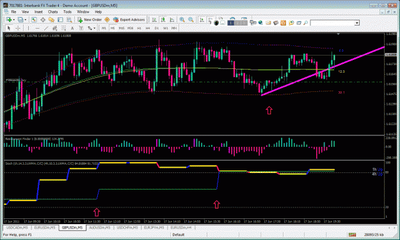This screenshot has width=400, height=240.
Task: Select the Text (A) tool
Action: point(72,28)
